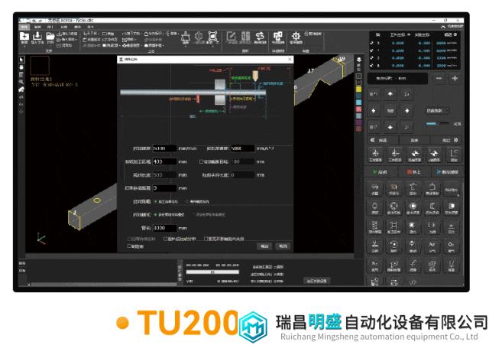Open the dropdown right of the right-arrow jog button
The height and width of the screenshot is (345, 489).
(438, 111)
